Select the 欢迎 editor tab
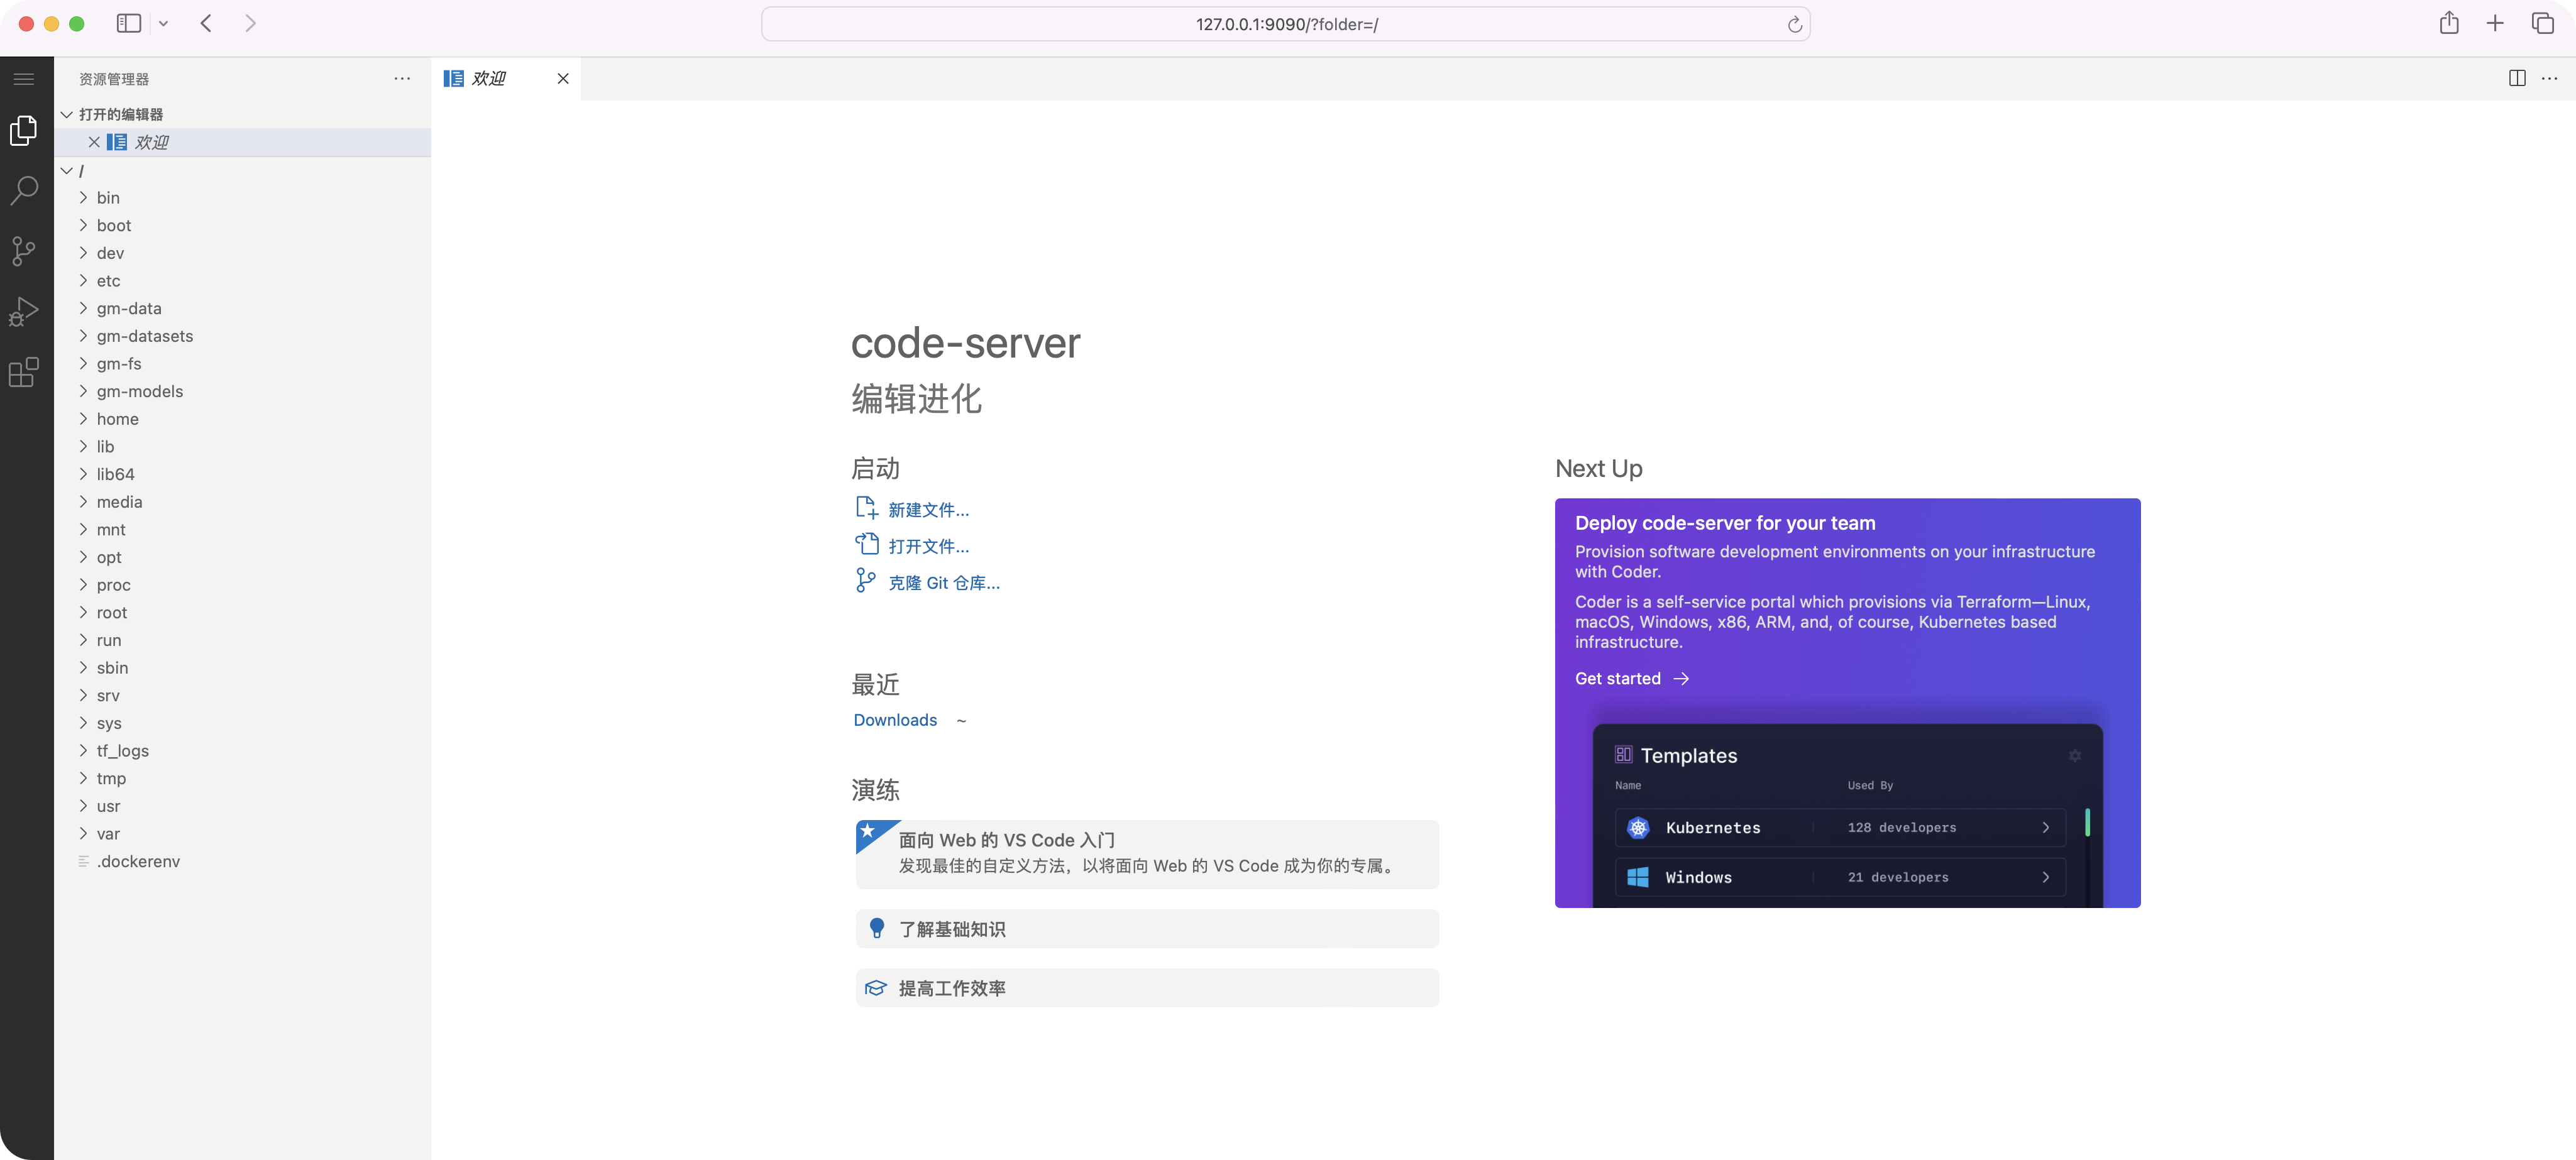Screen dimensions: 2576x1160 tap(489, 79)
